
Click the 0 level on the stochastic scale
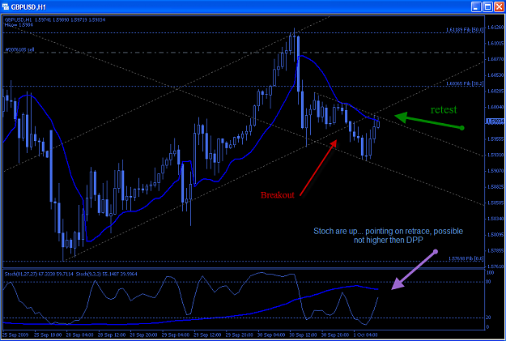coord(487,326)
